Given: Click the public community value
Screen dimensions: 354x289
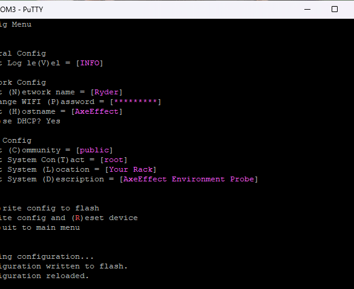Looking at the screenshot, I should (94, 151).
